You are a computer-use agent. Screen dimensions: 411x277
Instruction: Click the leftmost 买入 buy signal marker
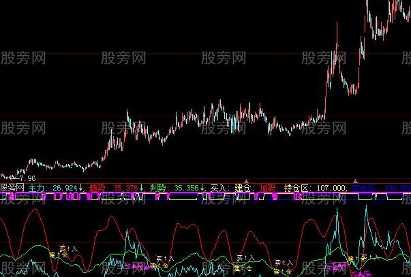coord(69,248)
